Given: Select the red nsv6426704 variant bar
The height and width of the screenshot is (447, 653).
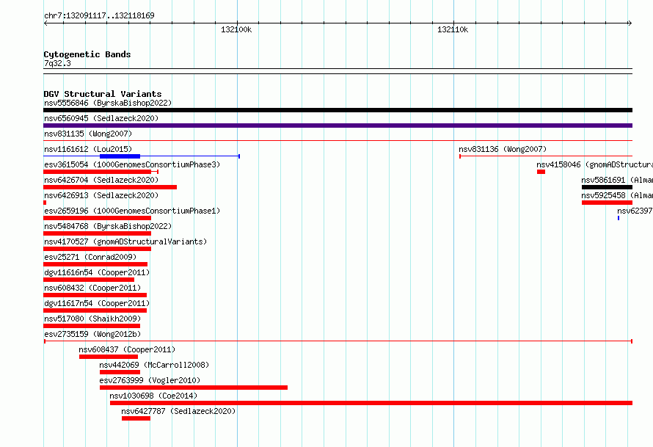Looking at the screenshot, I should pyautogui.click(x=110, y=187).
